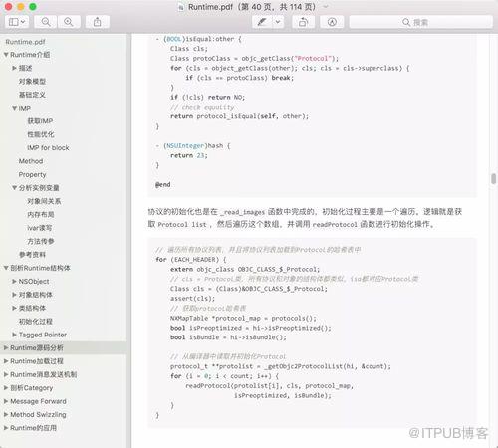Jump to the IMP for block section
This screenshot has height=448, width=498.
[48, 148]
